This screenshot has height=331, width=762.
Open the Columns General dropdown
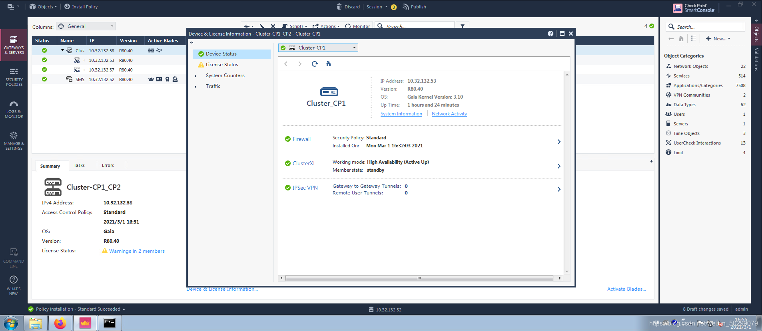[86, 26]
